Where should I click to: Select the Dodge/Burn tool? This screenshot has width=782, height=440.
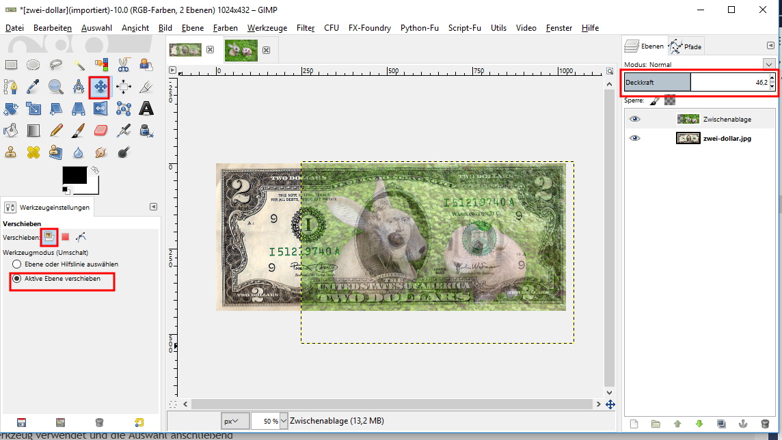click(x=124, y=152)
